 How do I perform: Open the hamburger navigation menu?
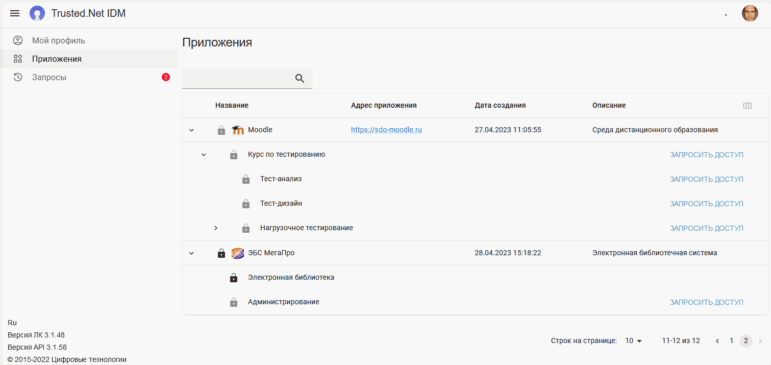15,13
